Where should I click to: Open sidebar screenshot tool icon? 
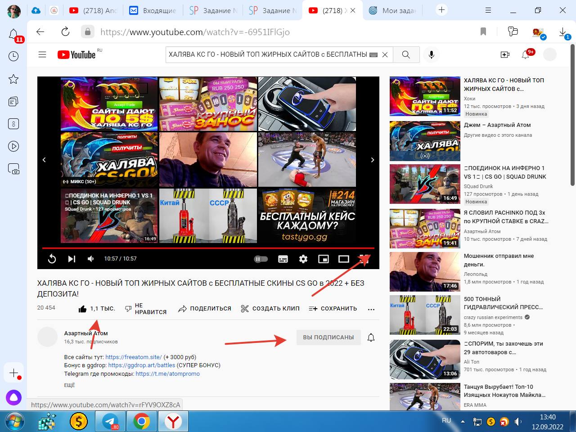13,169
